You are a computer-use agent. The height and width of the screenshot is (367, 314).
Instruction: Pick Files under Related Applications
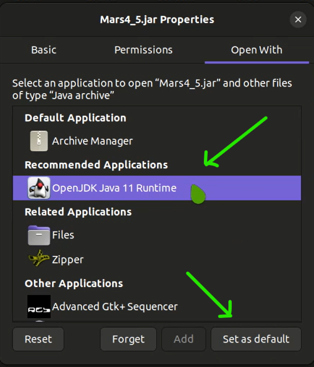pos(157,235)
